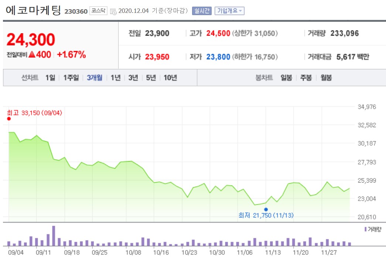Click the 전일 value 23,900
This screenshot has height=260, width=386.
157,33
